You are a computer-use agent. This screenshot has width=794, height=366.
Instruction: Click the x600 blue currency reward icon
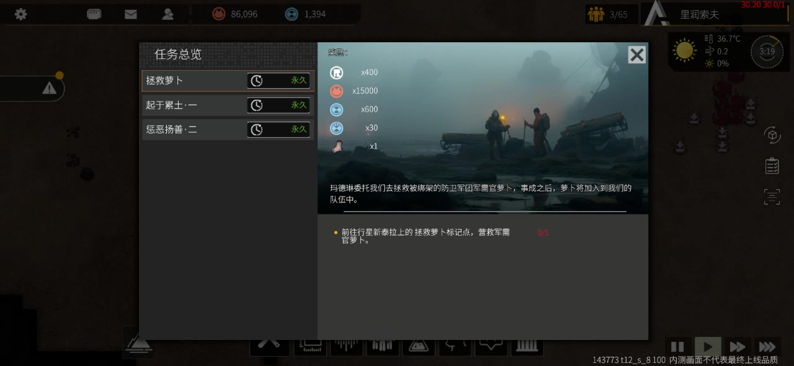point(336,110)
